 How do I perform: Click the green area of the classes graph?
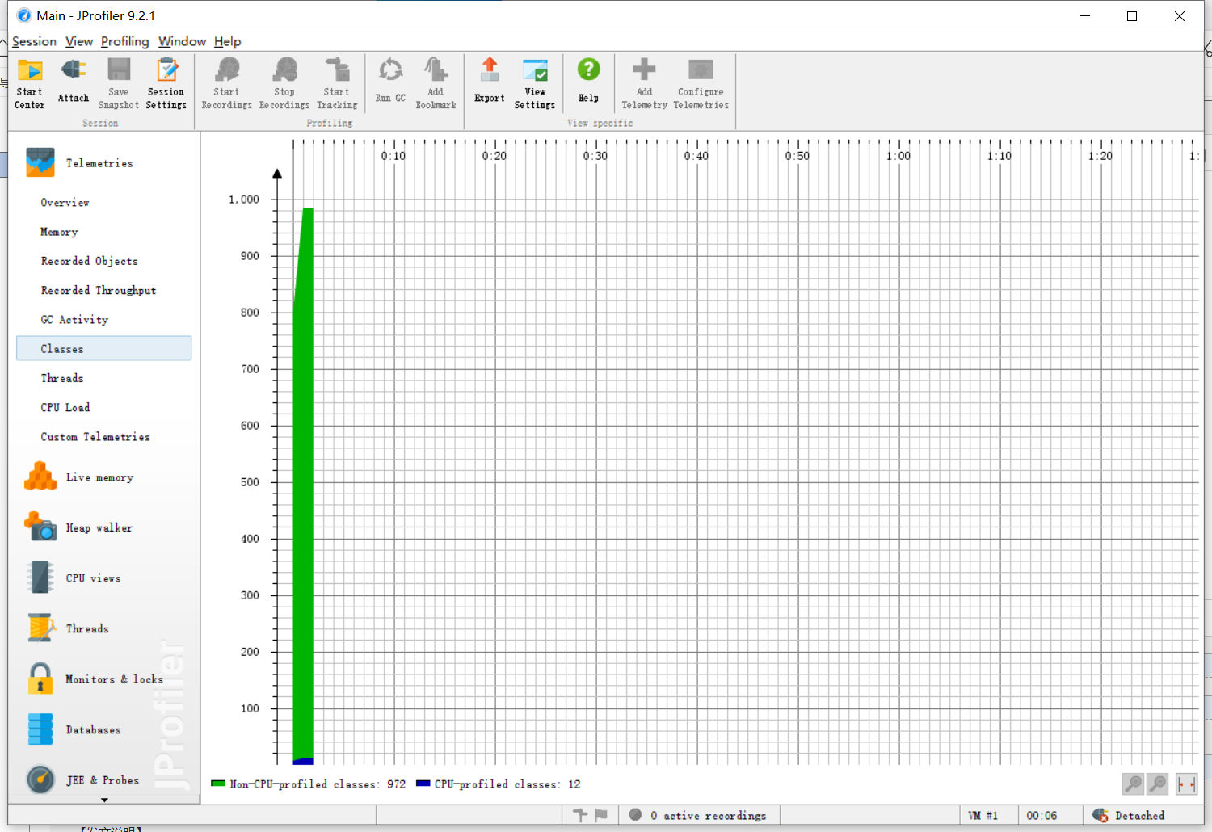(303, 485)
